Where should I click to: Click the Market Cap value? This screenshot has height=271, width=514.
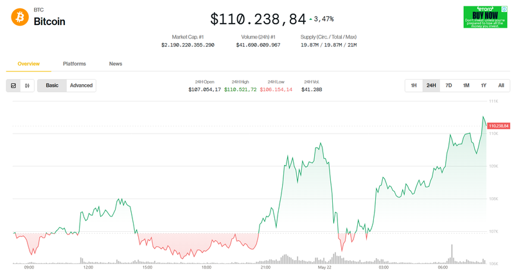point(188,45)
